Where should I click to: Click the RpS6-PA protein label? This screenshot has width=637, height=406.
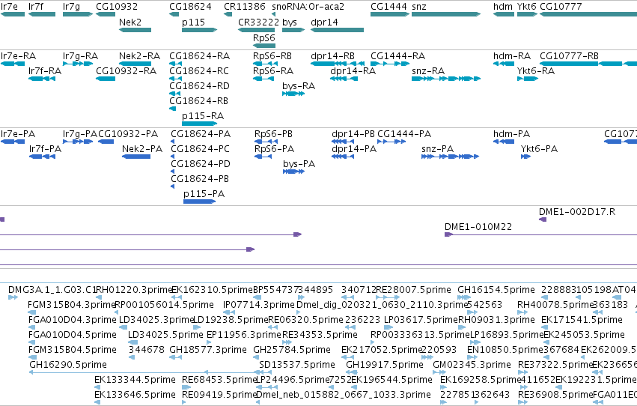[274, 149]
